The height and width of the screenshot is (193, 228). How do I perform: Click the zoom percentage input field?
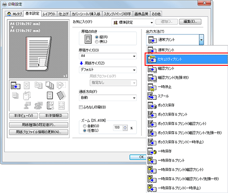click(x=118, y=128)
